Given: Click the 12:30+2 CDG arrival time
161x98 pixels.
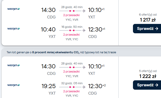Looking at the screenshot, I should click(x=97, y=86).
